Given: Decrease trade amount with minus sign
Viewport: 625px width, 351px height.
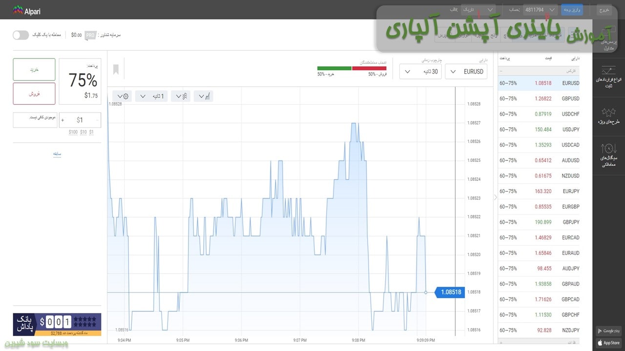Looking at the screenshot, I should click(98, 120).
